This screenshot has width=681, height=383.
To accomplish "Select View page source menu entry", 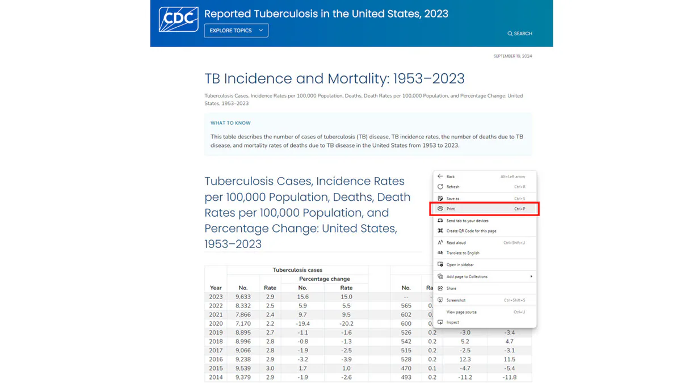I will coord(461,312).
